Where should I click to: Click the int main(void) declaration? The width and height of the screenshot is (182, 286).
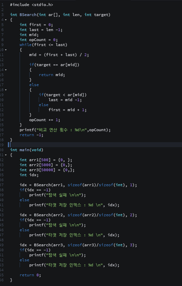(27, 150)
